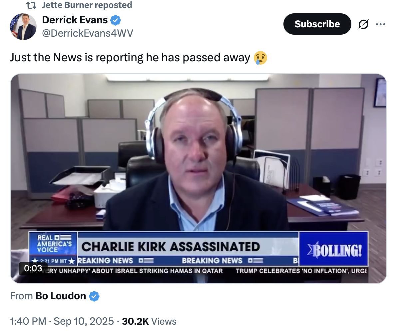Open Derrick Evans profile avatar
The image size is (397, 334).
pyautogui.click(x=23, y=27)
